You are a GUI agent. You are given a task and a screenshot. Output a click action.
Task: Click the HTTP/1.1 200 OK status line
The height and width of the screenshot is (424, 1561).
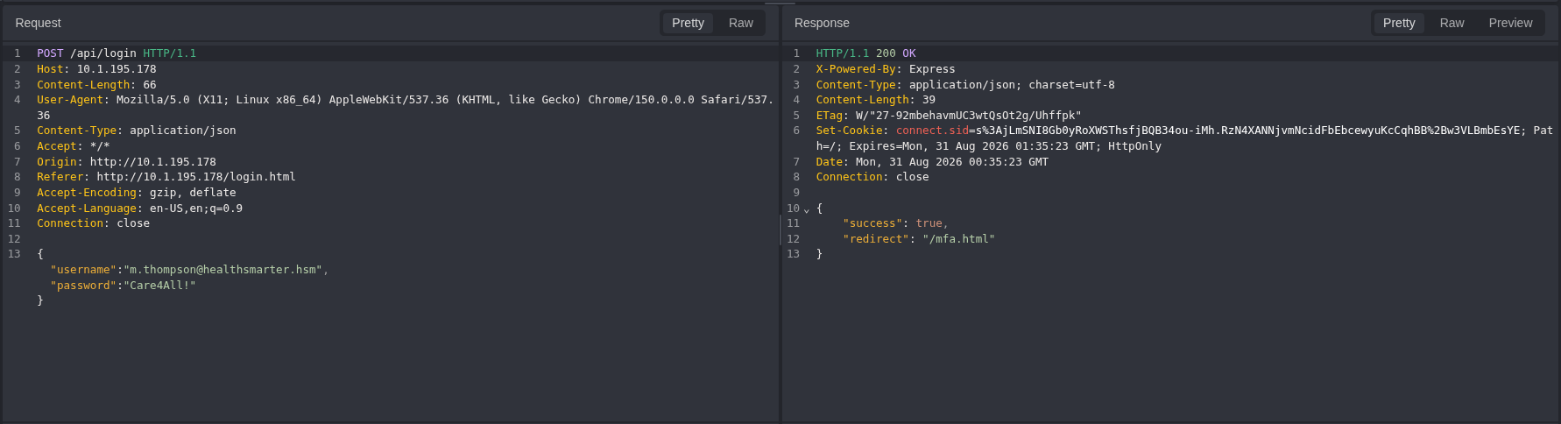click(x=865, y=53)
